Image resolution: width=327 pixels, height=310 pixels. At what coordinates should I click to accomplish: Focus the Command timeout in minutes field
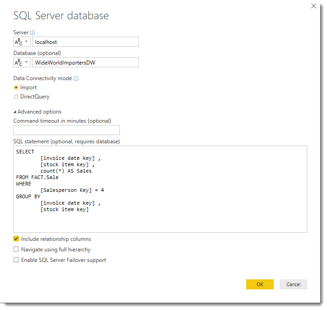point(67,130)
